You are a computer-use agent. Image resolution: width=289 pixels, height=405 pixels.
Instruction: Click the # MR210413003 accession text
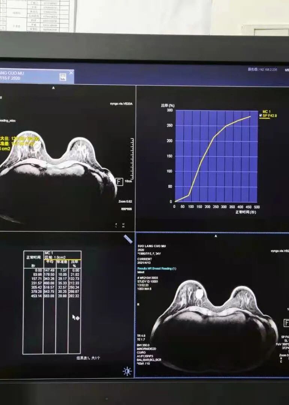tap(148, 277)
